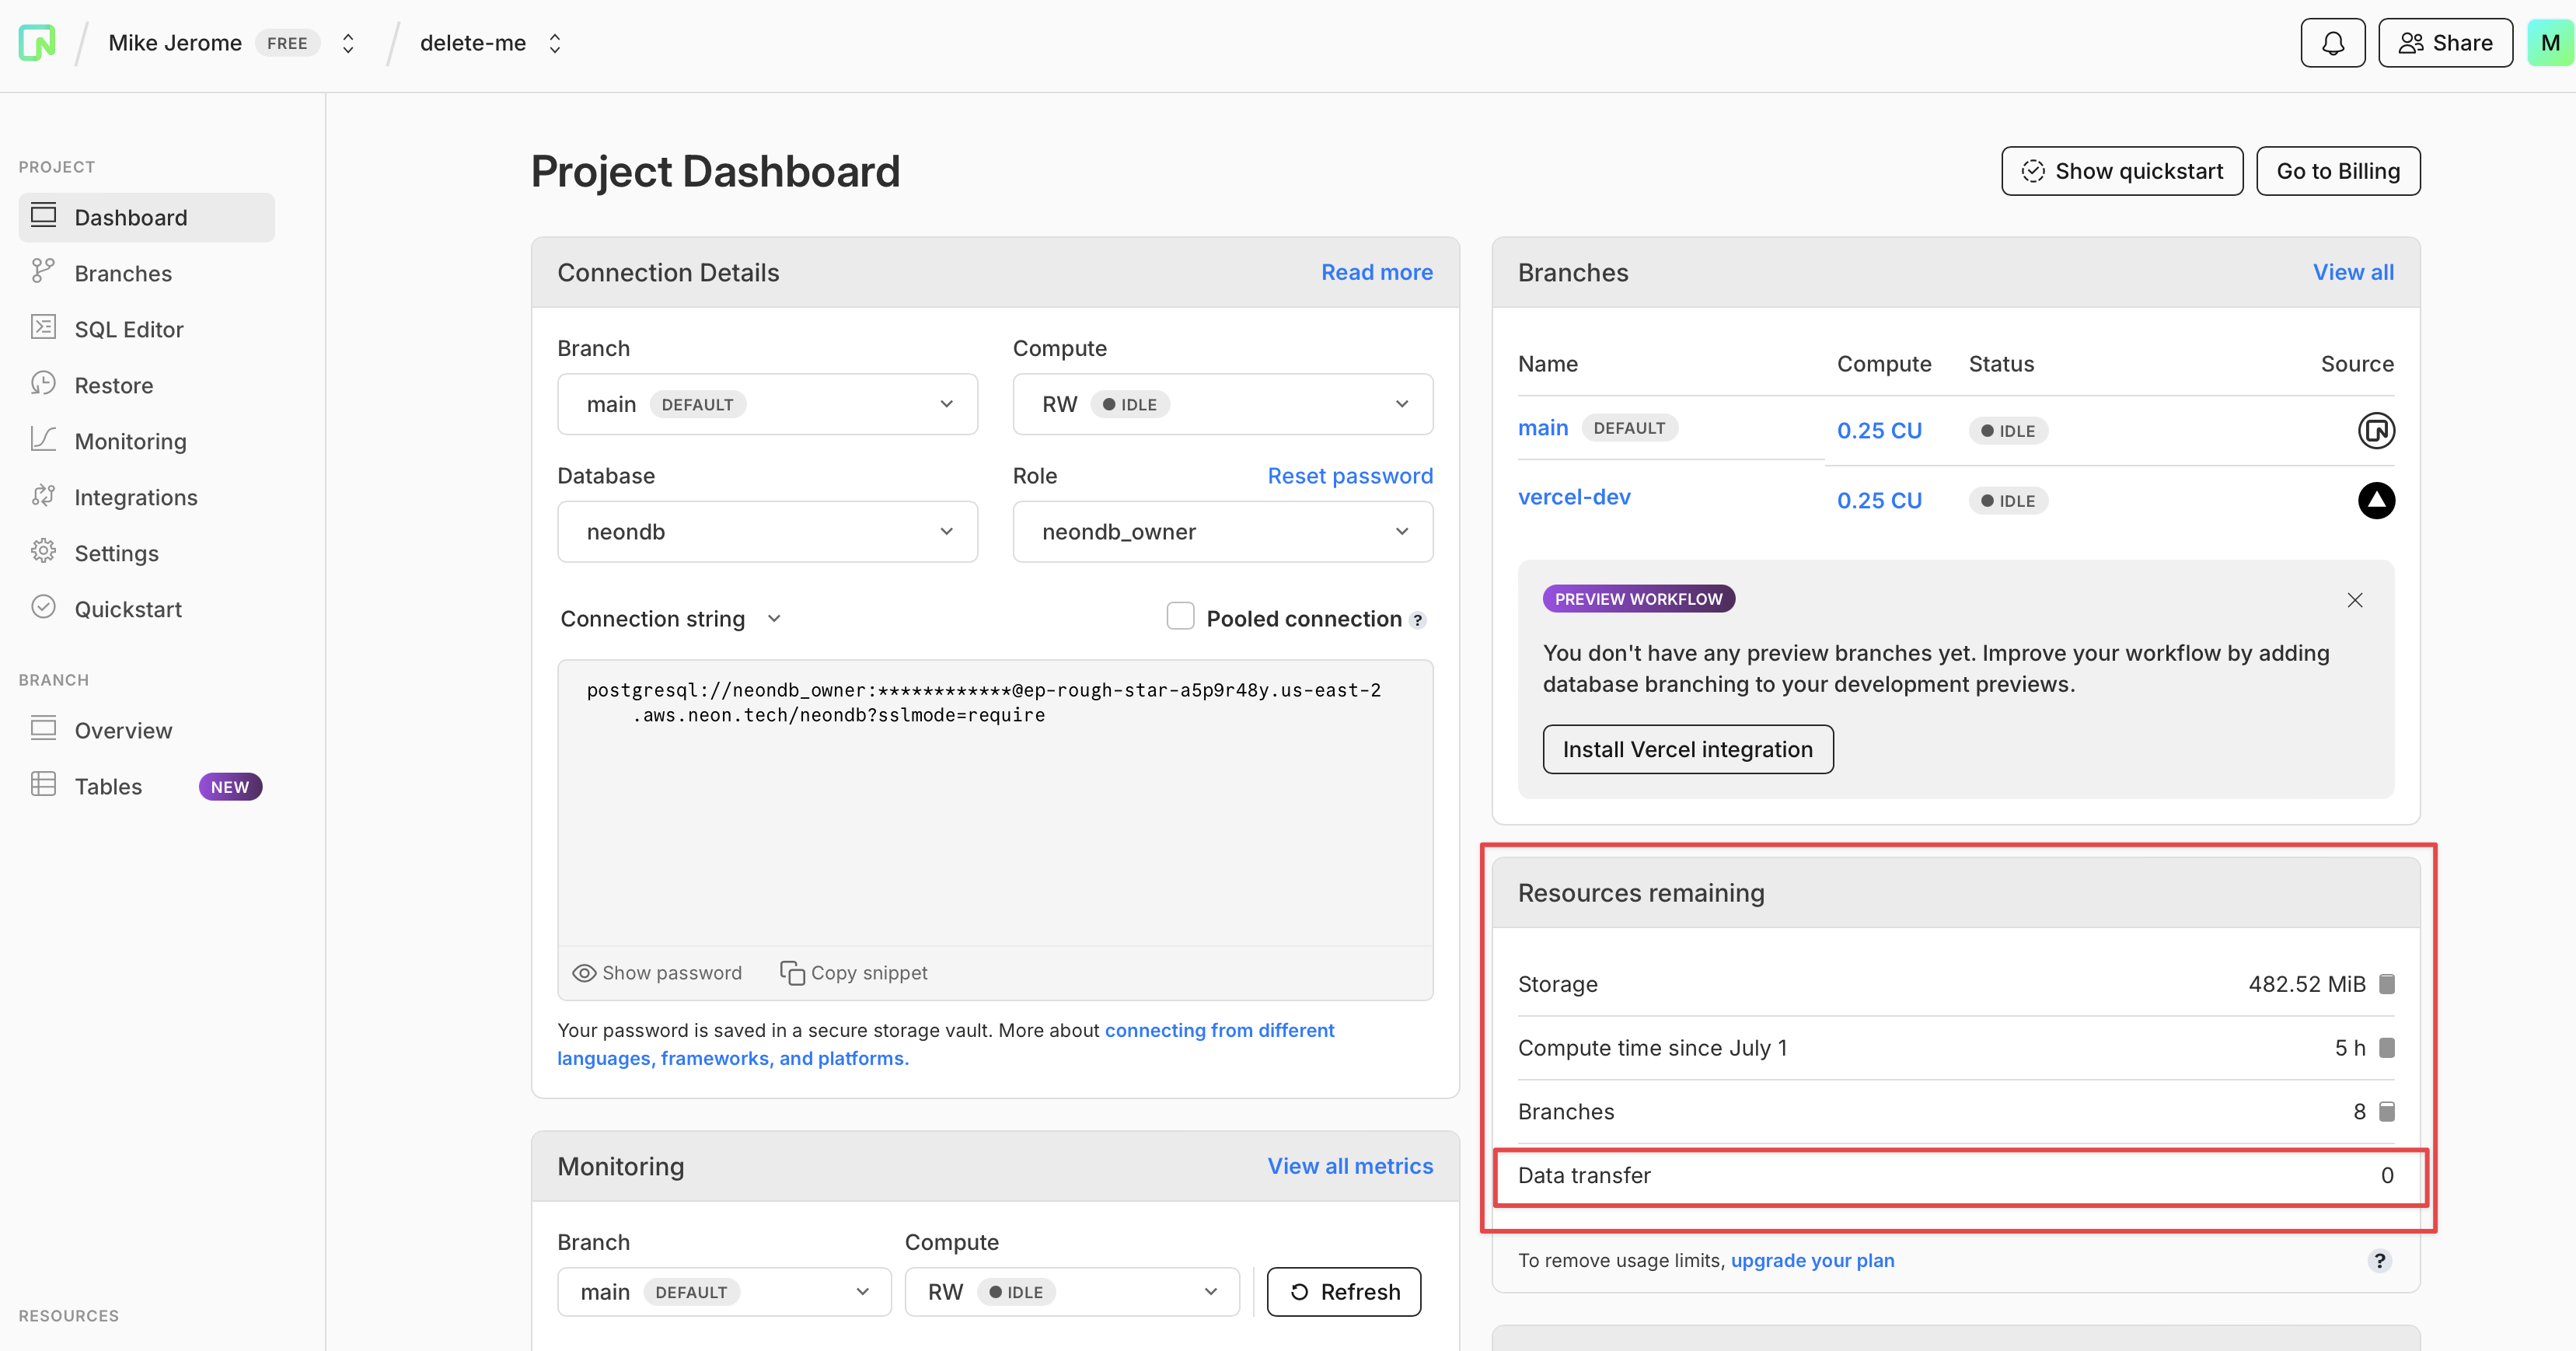The width and height of the screenshot is (2576, 1351).
Task: Click Install Vercel integration button
Action: tap(1687, 749)
